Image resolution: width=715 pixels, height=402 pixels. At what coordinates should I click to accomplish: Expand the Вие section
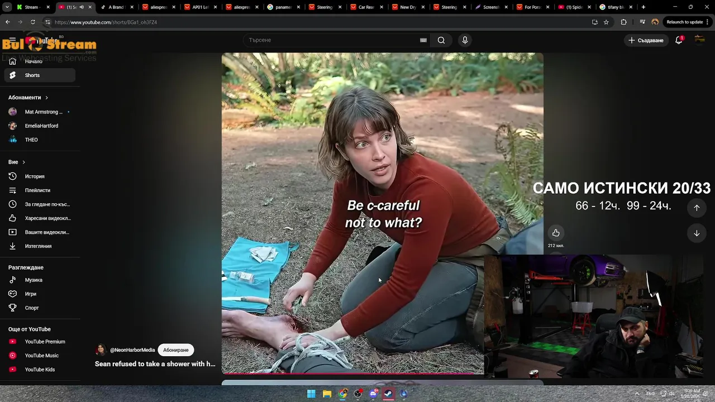coord(17,162)
